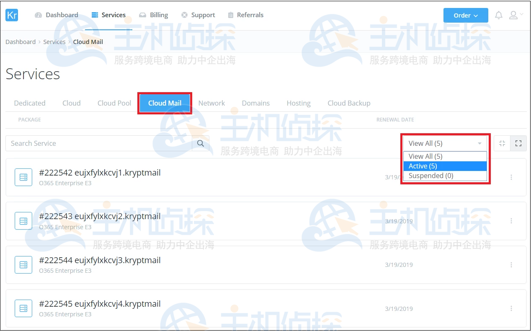The width and height of the screenshot is (531, 331).
Task: Click renewal date of #222543
Action: [x=399, y=221]
